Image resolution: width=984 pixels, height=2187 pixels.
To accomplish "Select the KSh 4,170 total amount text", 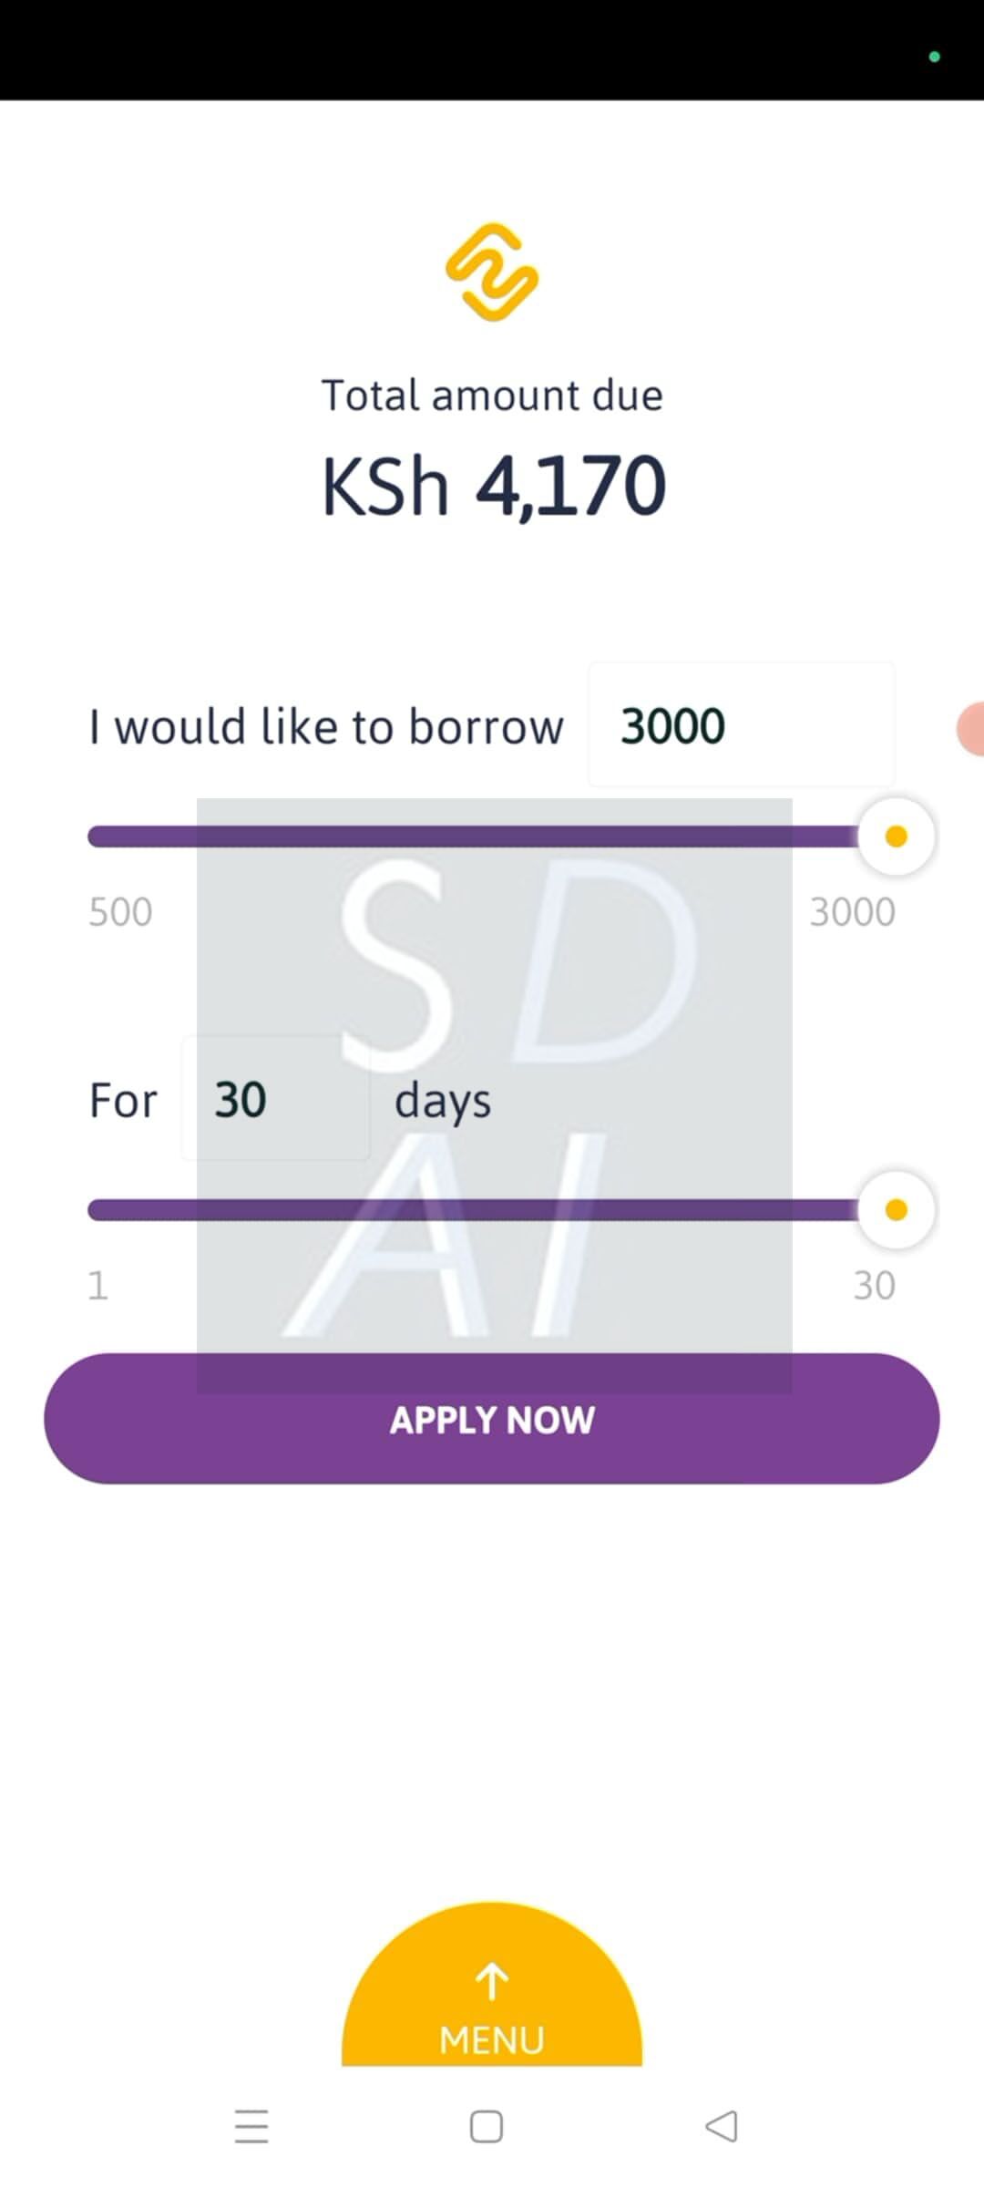I will tap(493, 486).
